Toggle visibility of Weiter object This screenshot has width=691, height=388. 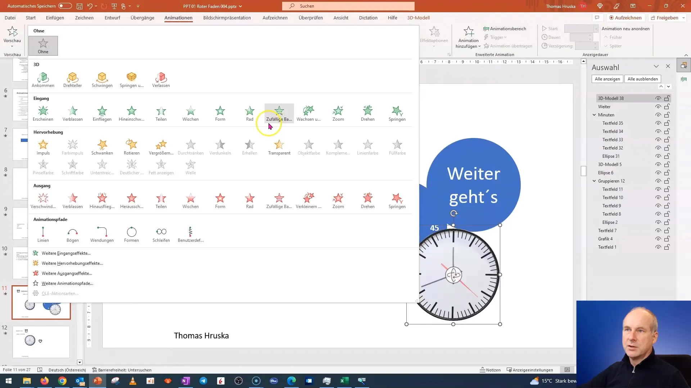tap(658, 107)
